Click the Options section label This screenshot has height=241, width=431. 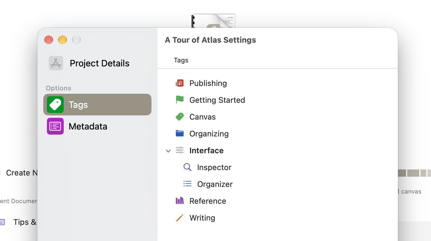click(58, 88)
